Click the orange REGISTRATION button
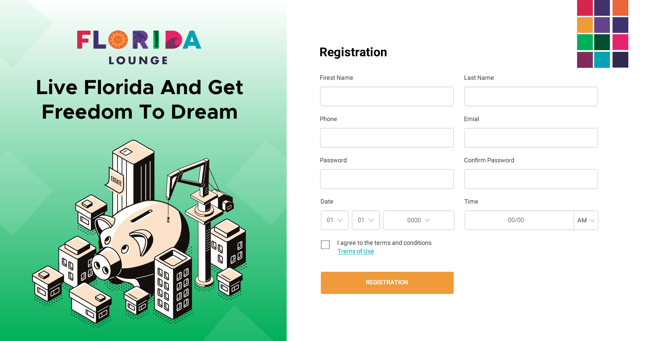656x341 pixels. pyautogui.click(x=387, y=283)
